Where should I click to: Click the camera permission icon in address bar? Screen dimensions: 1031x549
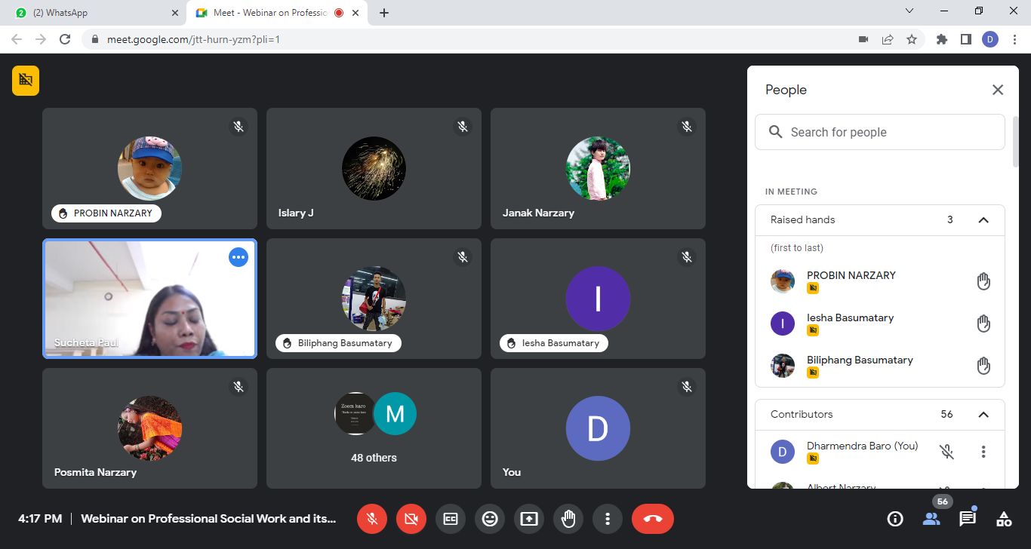[863, 39]
